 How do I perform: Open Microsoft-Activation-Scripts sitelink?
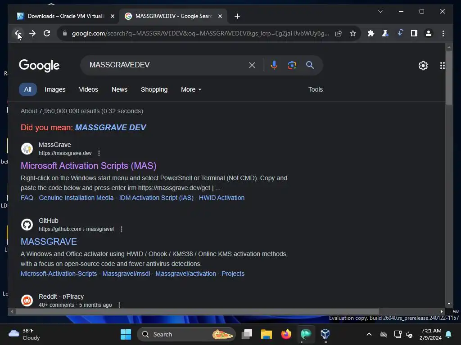tap(59, 274)
